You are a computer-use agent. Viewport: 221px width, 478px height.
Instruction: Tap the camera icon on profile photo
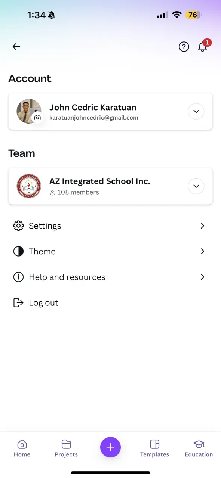37,118
